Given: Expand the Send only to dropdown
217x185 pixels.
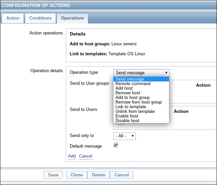Looking at the screenshot, I should [124, 136].
